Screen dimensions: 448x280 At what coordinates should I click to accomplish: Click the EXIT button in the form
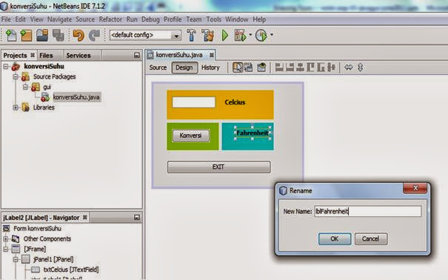click(218, 167)
